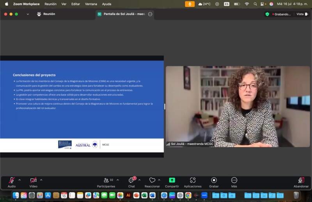This screenshot has height=202, width=312.
Task: Click Sol Jouliá's video thumbnail
Action: pyautogui.click(x=238, y=106)
